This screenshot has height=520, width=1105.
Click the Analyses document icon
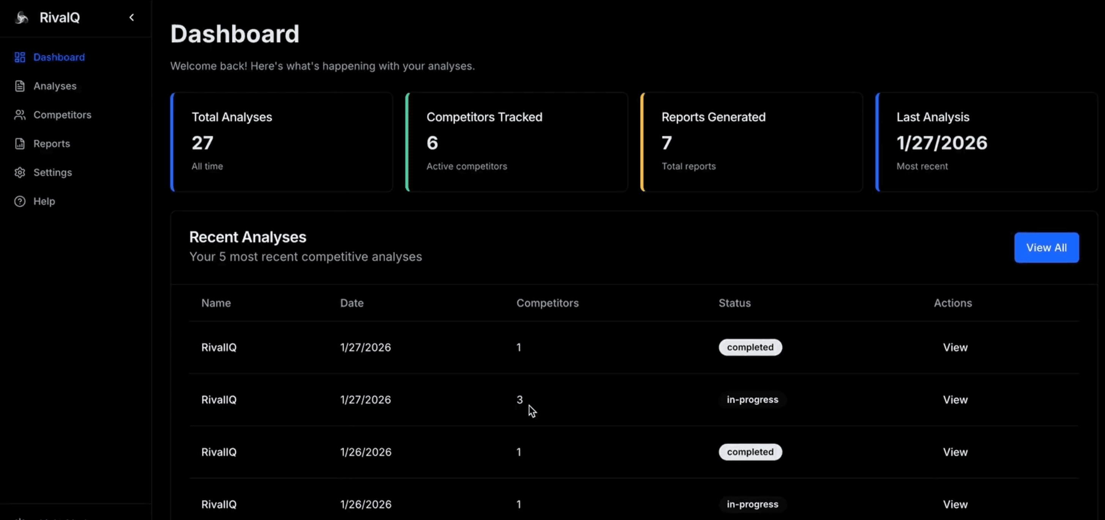click(20, 86)
